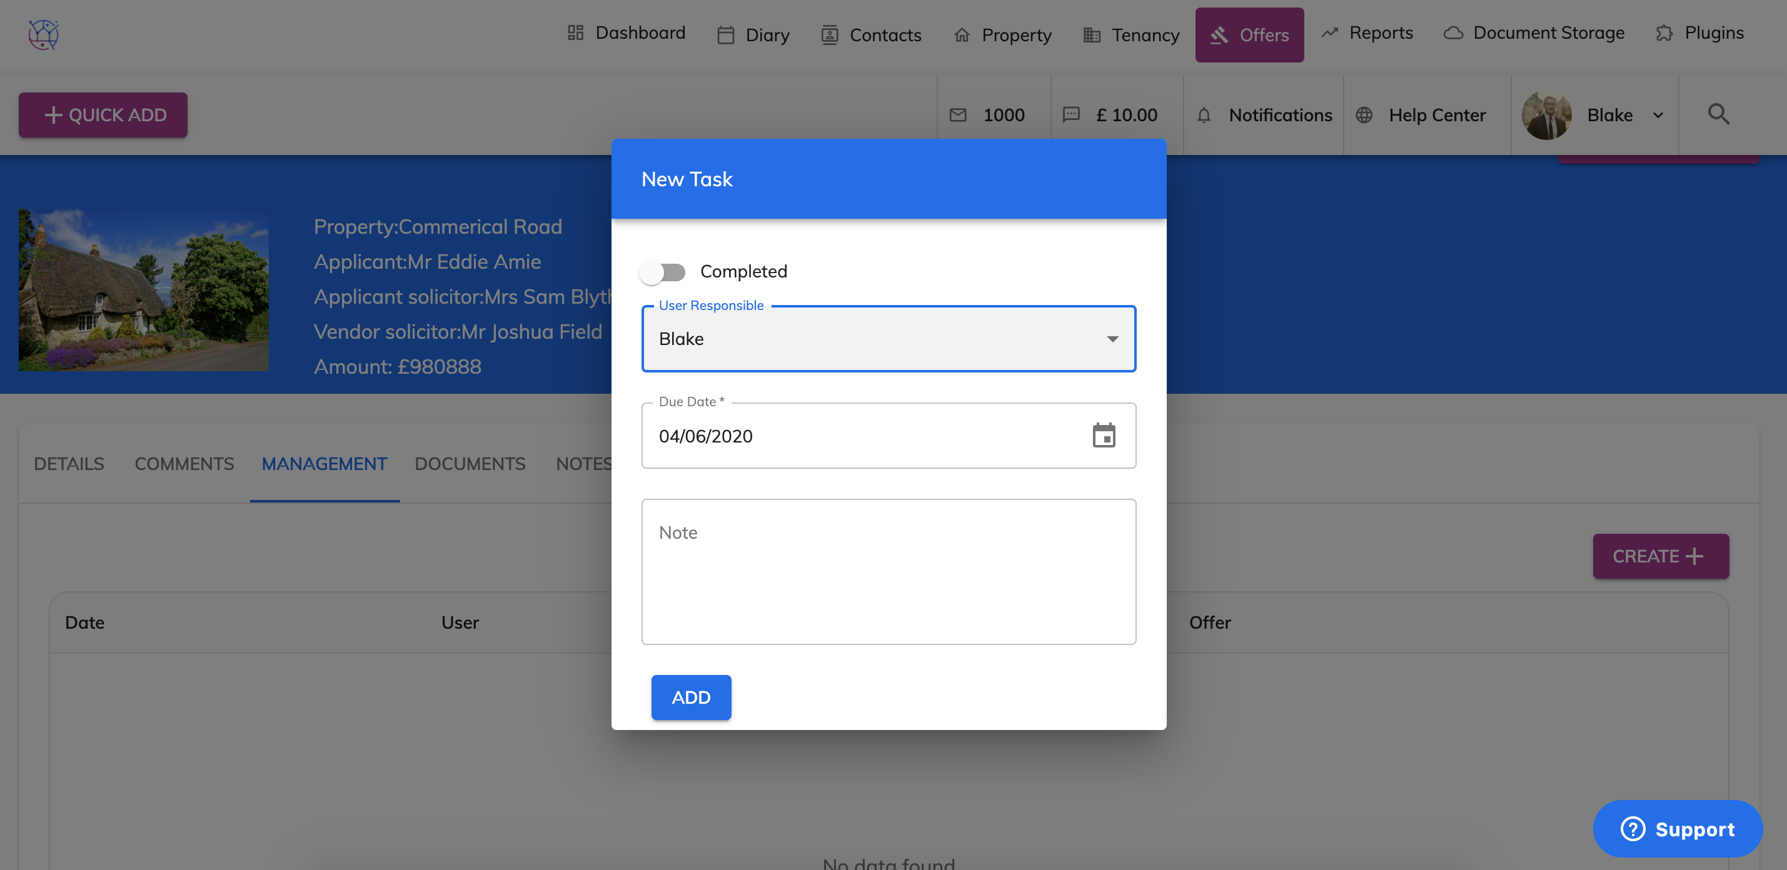Screen dimensions: 1787x870
Task: Open the Offers menu
Action: [x=1249, y=34]
